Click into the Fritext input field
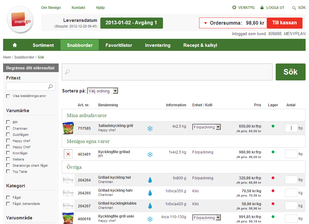Viewport: 309px width, 224px height. (31, 86)
